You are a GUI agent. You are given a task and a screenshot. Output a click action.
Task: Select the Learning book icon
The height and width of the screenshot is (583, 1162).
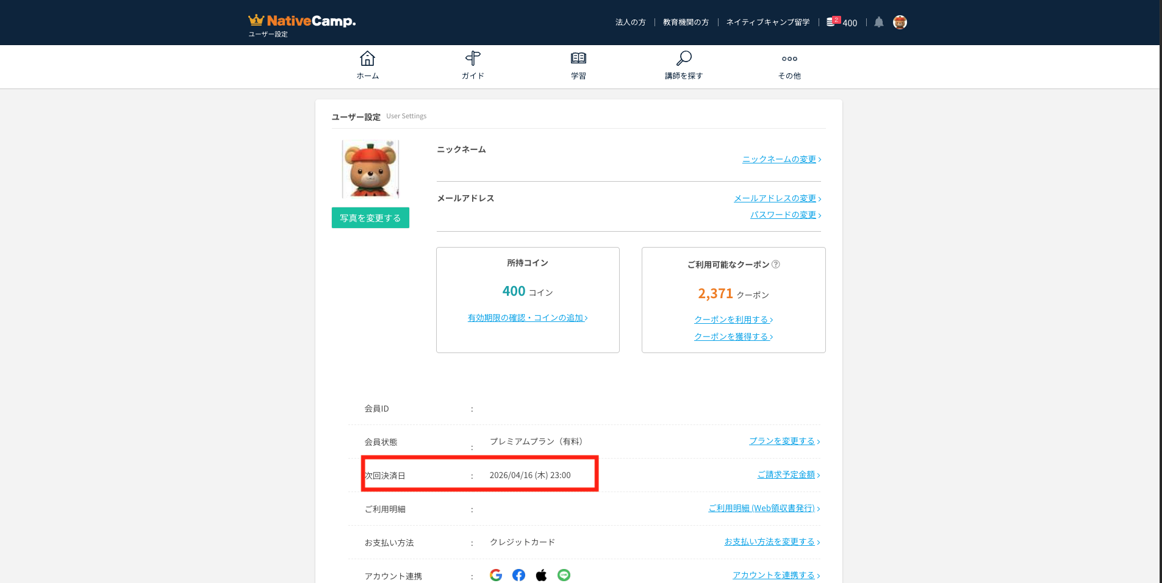click(578, 59)
